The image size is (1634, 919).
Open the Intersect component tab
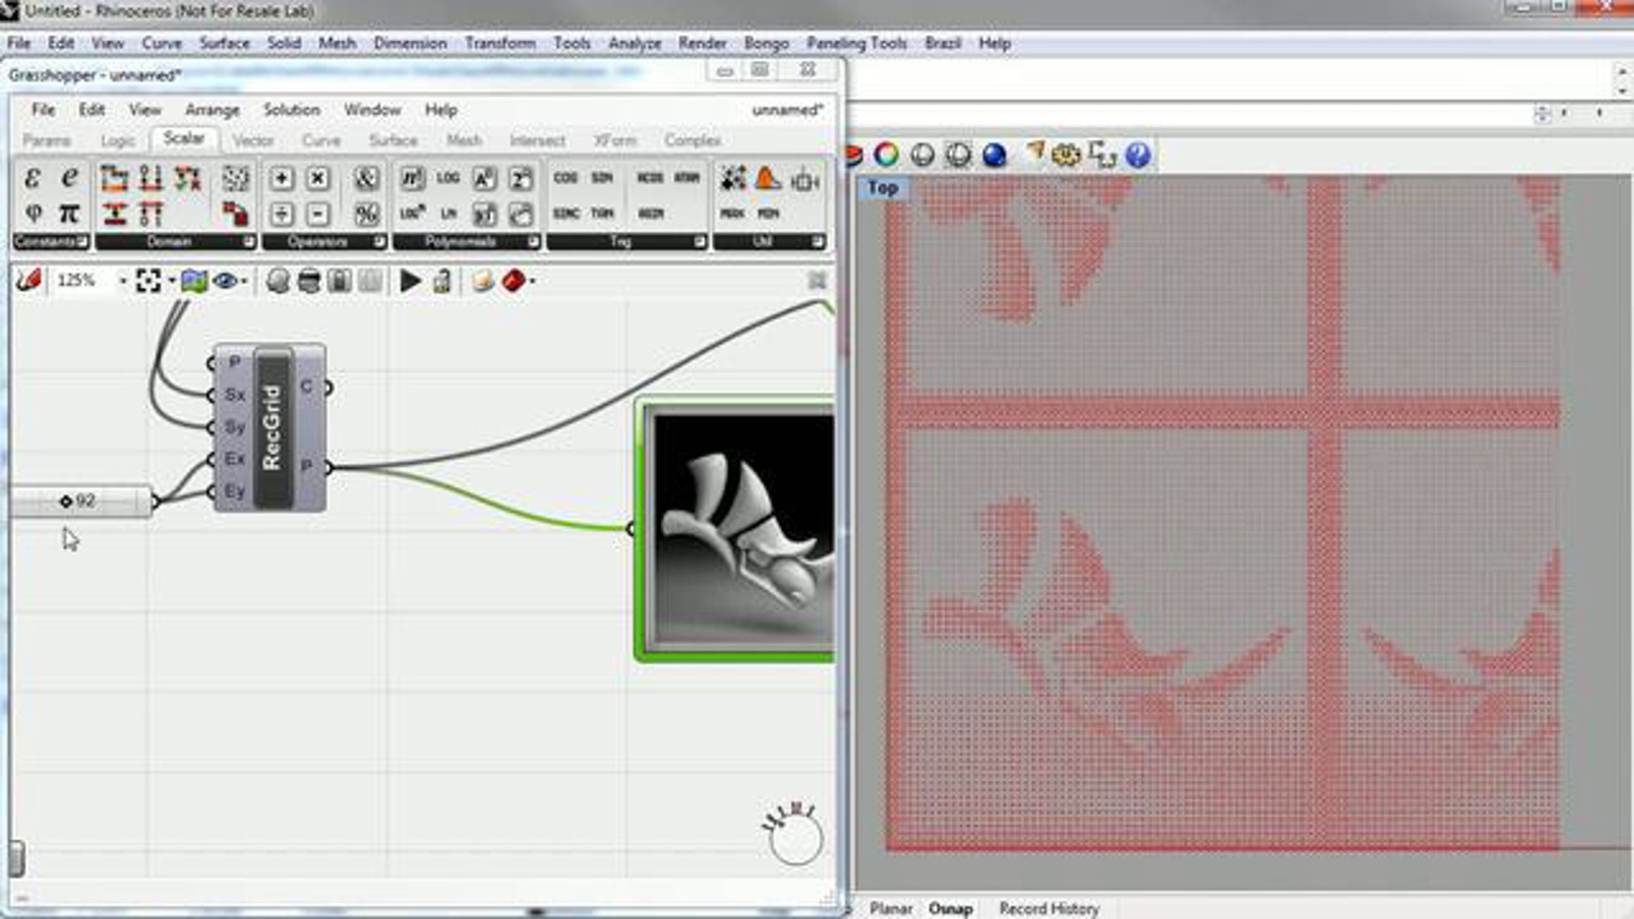click(x=537, y=140)
